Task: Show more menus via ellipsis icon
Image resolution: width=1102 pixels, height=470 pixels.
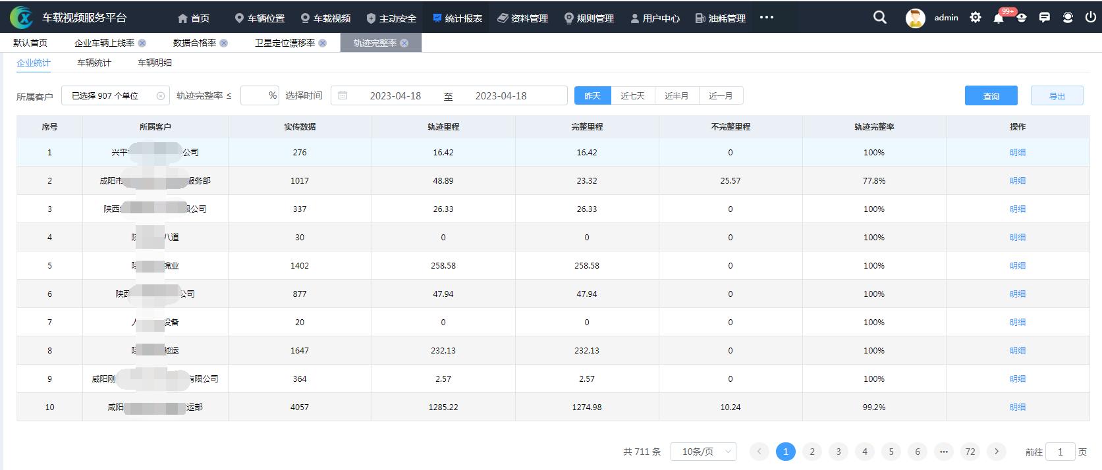Action: (x=767, y=18)
